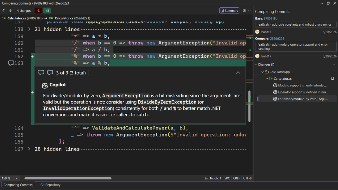Screen dimensions: 338x190
Task: Collapse the Changes (1) section
Action: point(256,65)
